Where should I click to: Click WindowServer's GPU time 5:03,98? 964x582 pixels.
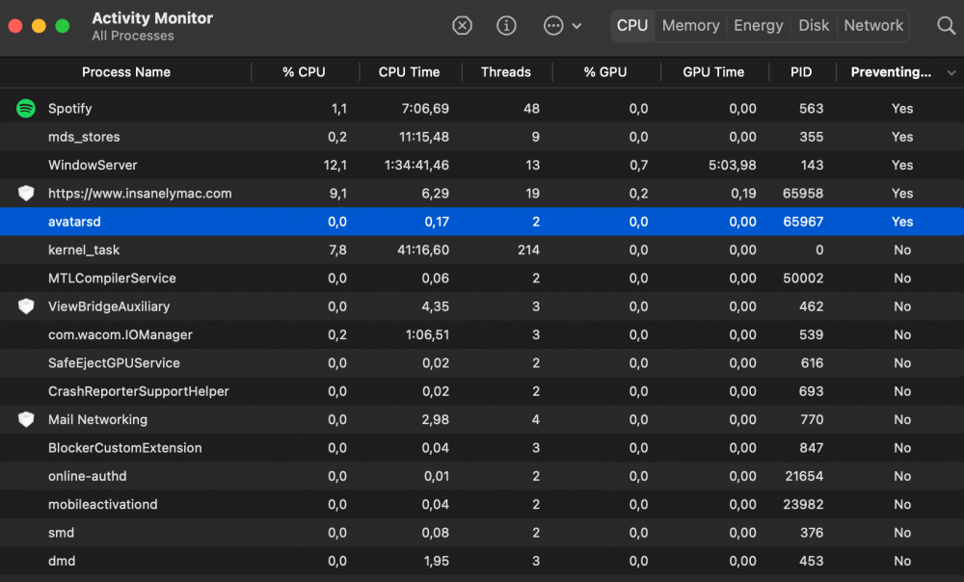[732, 166]
